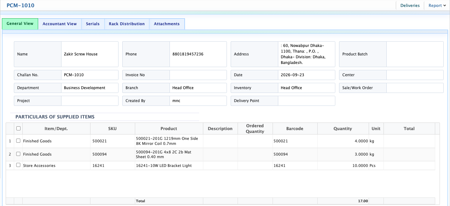Switch to the Serials tab

coord(93,24)
